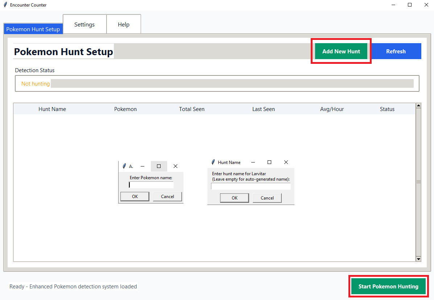Close the Hunt Name dialog
434x300 pixels.
coord(286,162)
